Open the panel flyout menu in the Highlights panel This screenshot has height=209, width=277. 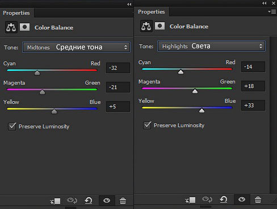(x=272, y=12)
